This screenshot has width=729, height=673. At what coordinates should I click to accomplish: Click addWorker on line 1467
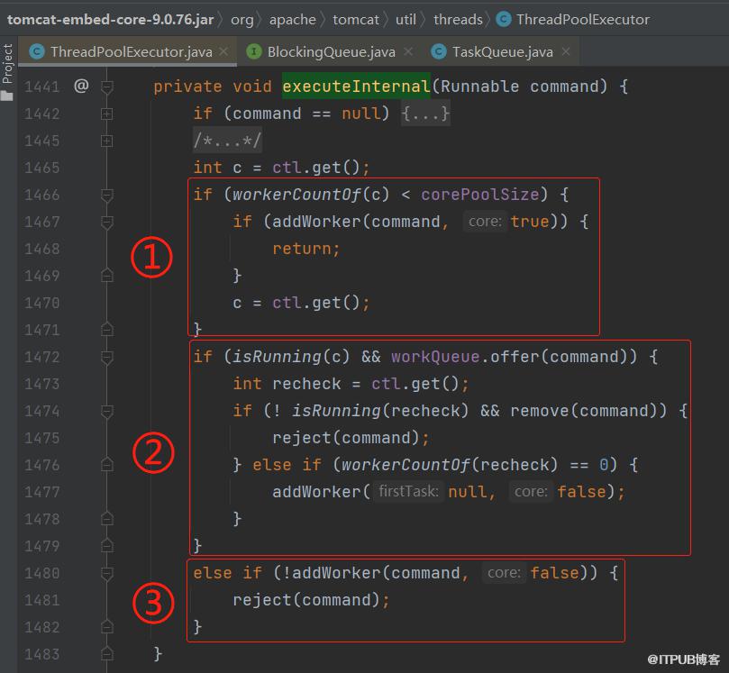[316, 222]
